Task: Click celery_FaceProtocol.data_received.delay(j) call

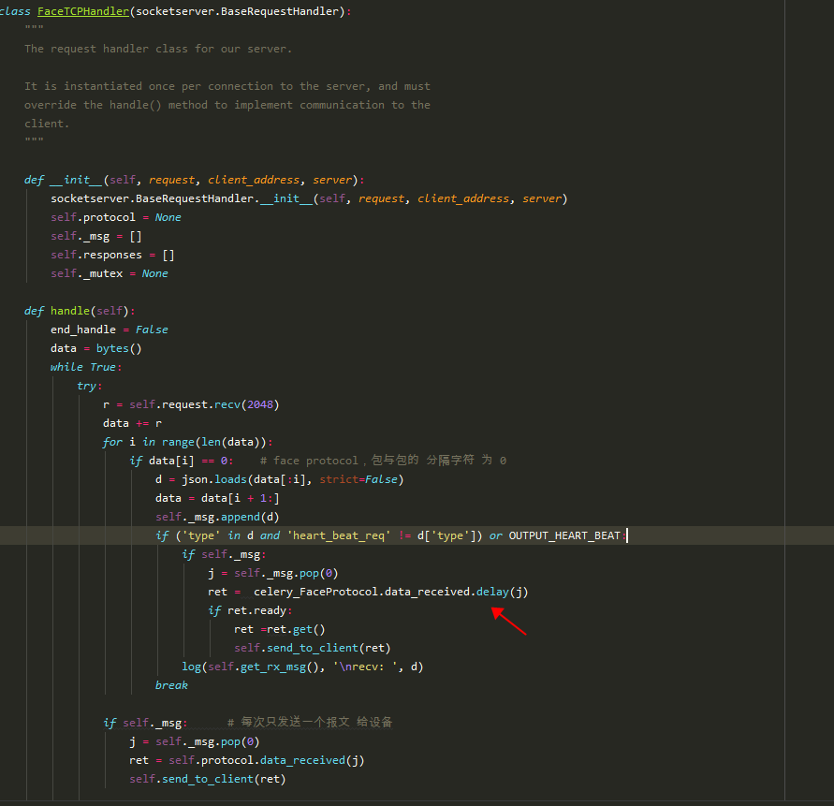Action: coord(390,592)
